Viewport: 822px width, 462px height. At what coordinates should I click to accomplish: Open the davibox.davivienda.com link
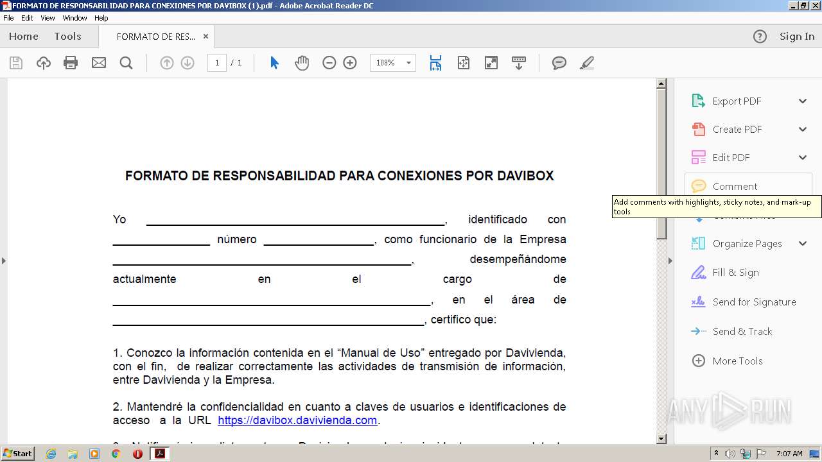[x=297, y=420]
